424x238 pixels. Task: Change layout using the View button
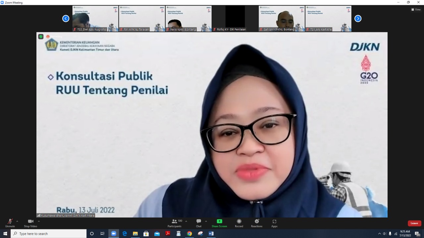pyautogui.click(x=416, y=10)
